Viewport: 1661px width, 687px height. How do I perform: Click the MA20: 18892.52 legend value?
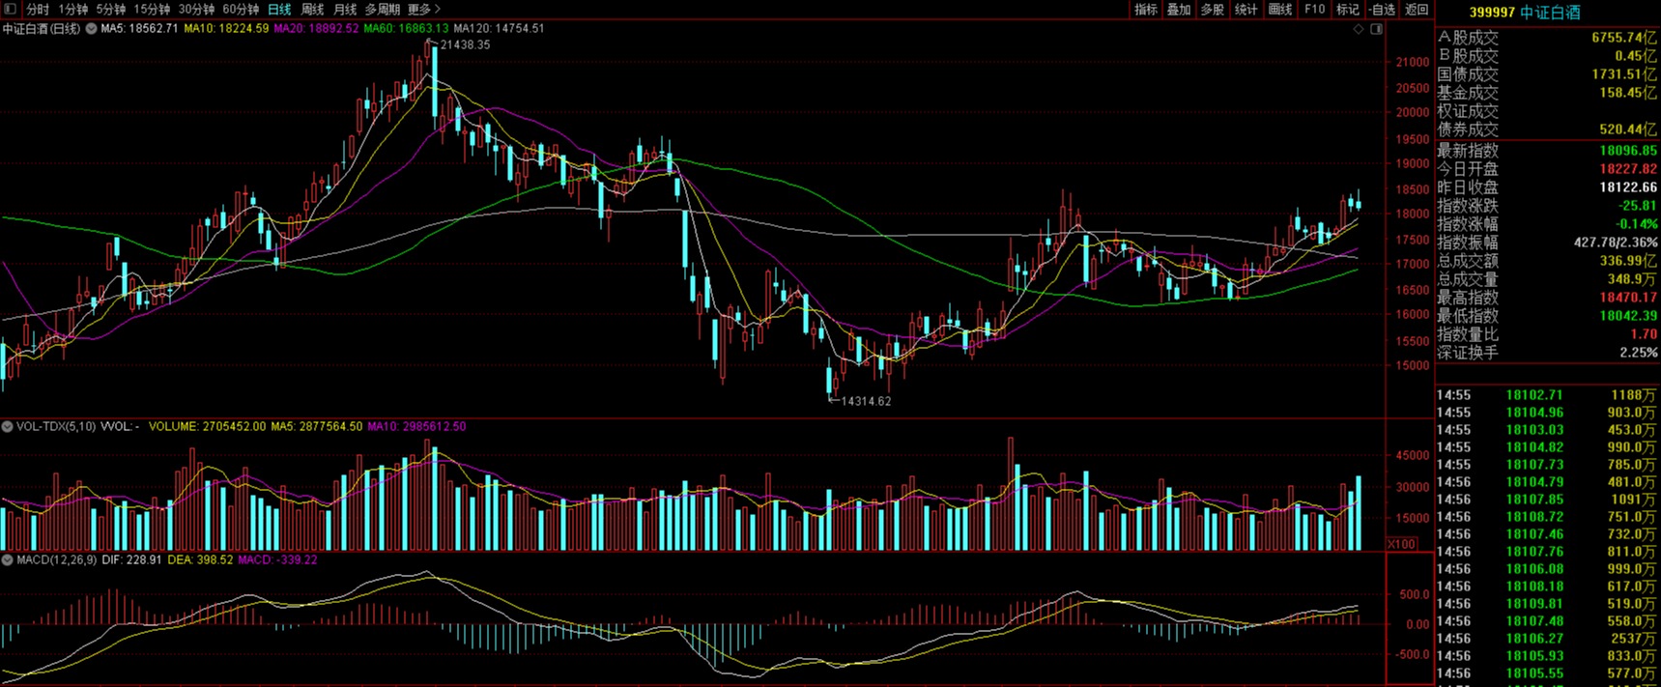316,29
